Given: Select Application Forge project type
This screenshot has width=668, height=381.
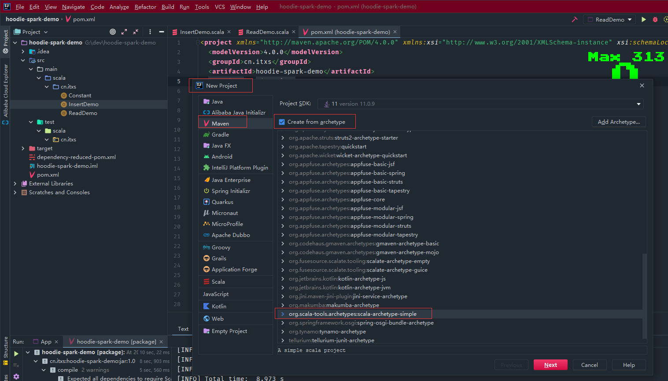Looking at the screenshot, I should point(236,269).
